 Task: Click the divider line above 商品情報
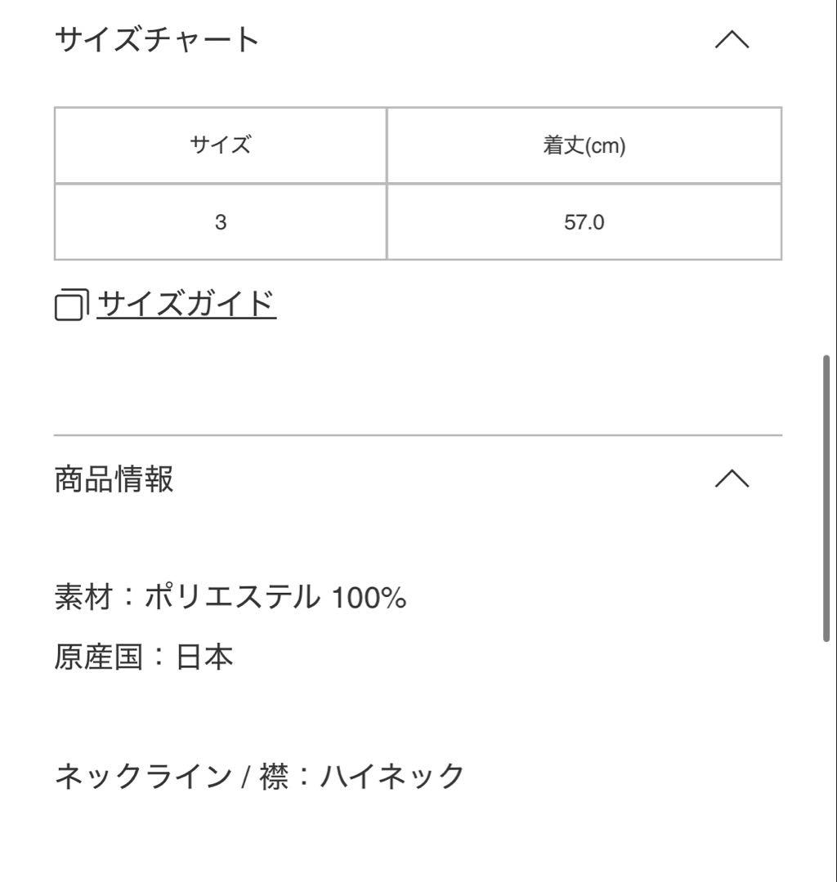[418, 434]
